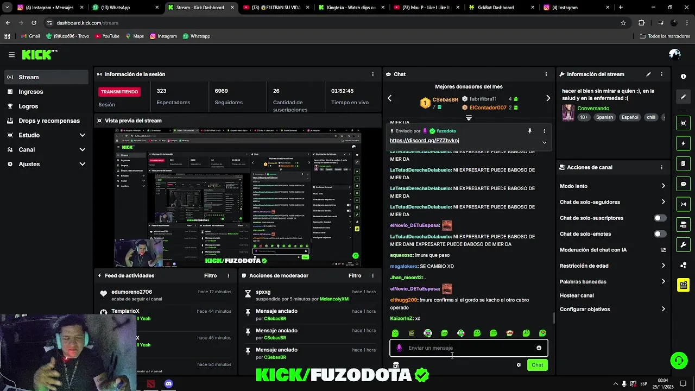
Task: Reload the browser page
Action: (34, 23)
